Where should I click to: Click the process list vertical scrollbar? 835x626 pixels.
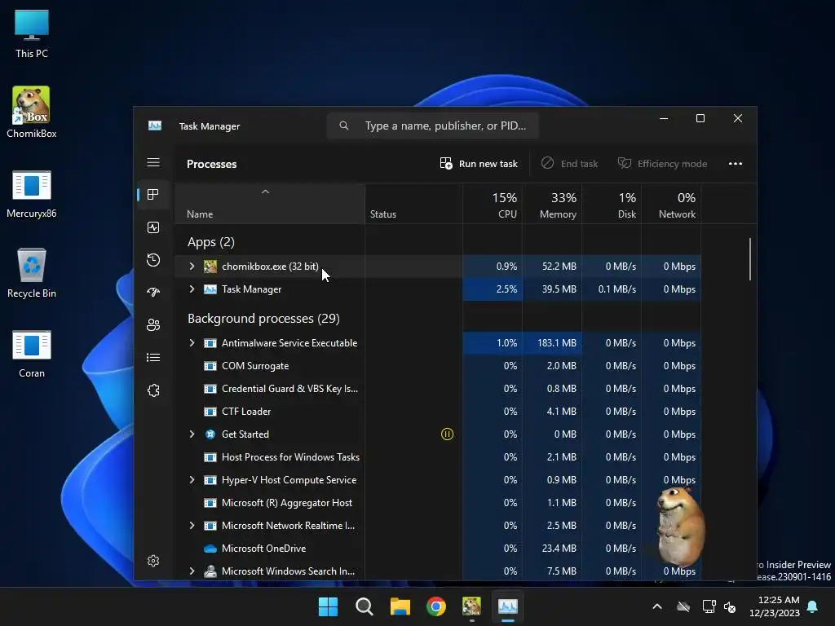click(x=750, y=258)
